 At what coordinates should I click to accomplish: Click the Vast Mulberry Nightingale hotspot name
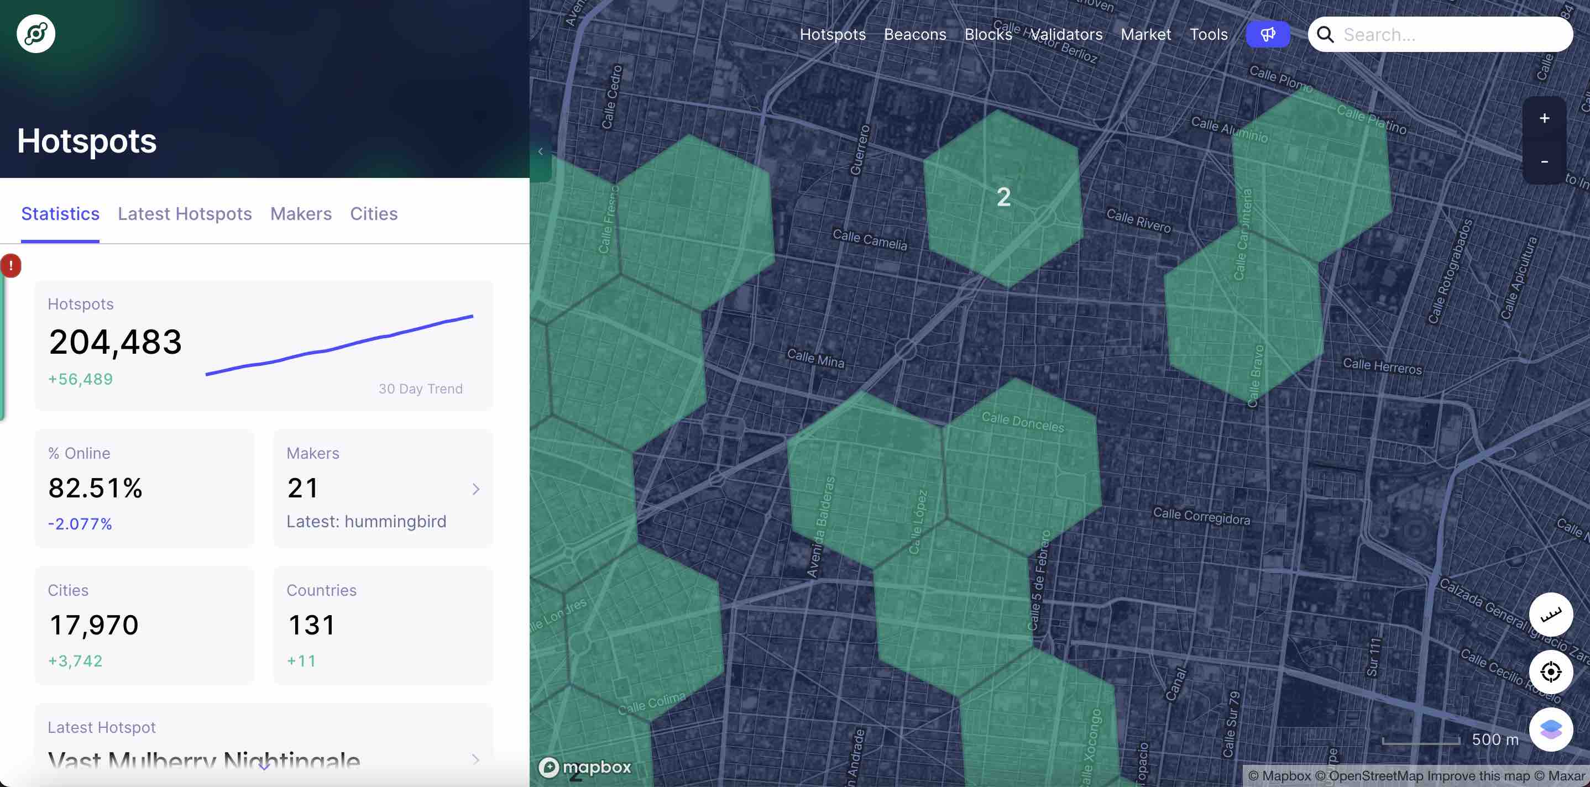pyautogui.click(x=205, y=762)
